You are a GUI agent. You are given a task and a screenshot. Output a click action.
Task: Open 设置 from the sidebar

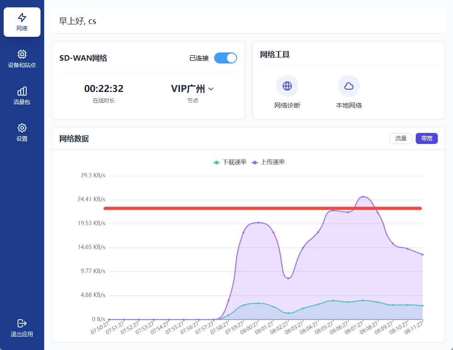pyautogui.click(x=22, y=132)
